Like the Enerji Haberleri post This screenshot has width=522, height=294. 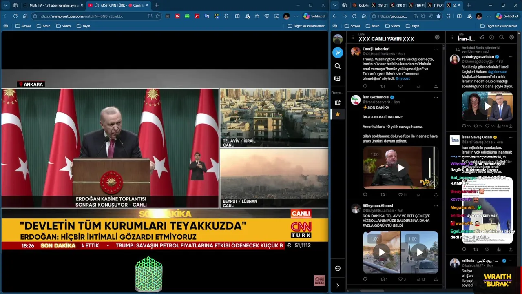coord(400,86)
